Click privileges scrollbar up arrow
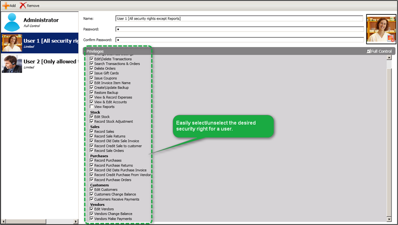Image resolution: width=398 pixels, height=225 pixels. click(x=389, y=57)
